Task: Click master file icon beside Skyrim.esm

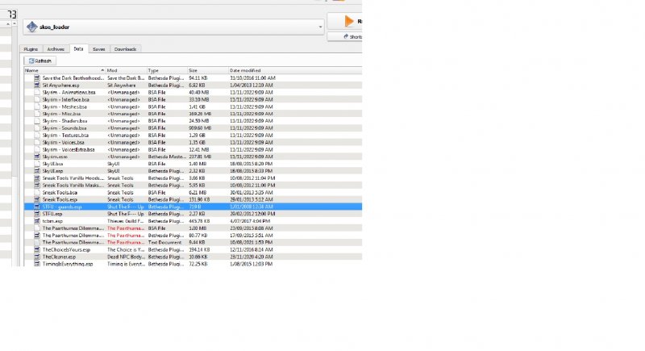Action: (x=36, y=157)
